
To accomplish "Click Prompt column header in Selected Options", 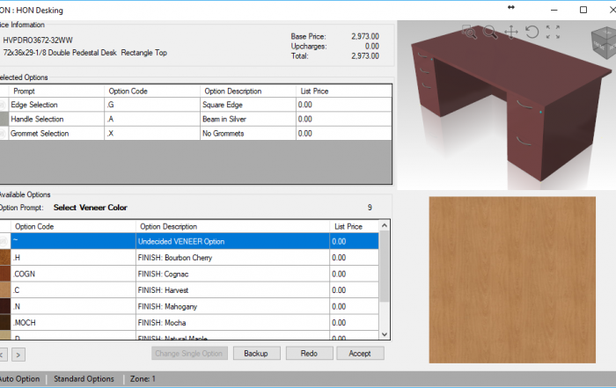I will pos(56,92).
